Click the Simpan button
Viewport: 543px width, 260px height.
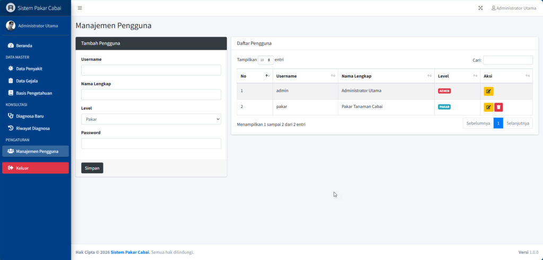coord(92,168)
